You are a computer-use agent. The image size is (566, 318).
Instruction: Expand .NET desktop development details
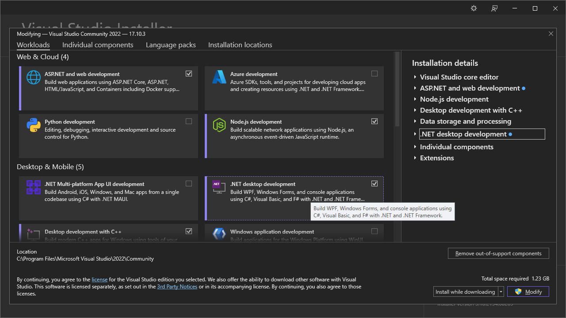coord(415,134)
